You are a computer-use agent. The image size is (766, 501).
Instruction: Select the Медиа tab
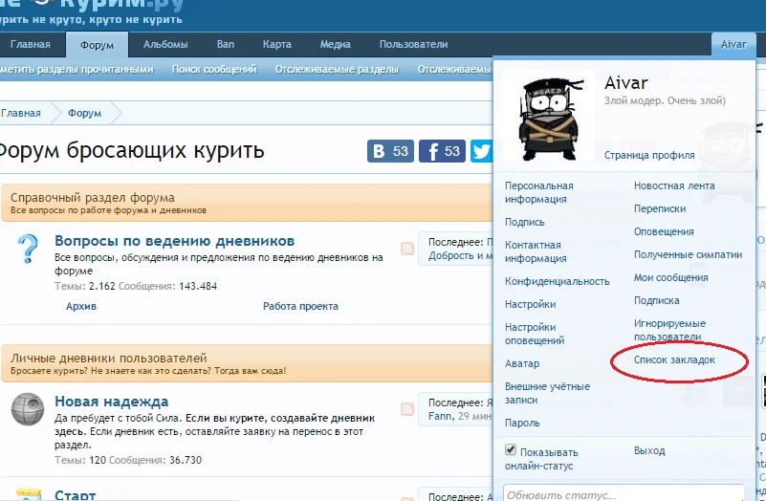tap(335, 45)
